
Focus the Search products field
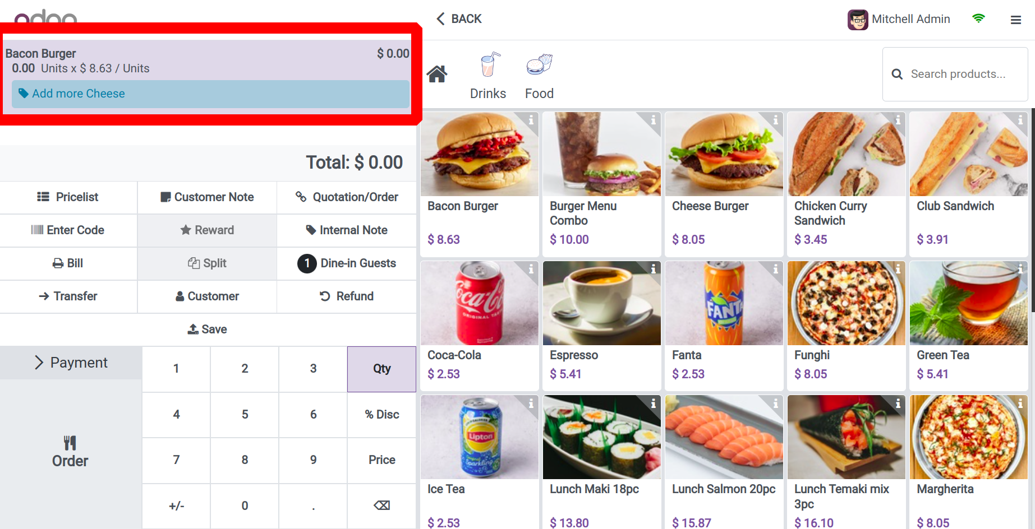pos(955,74)
